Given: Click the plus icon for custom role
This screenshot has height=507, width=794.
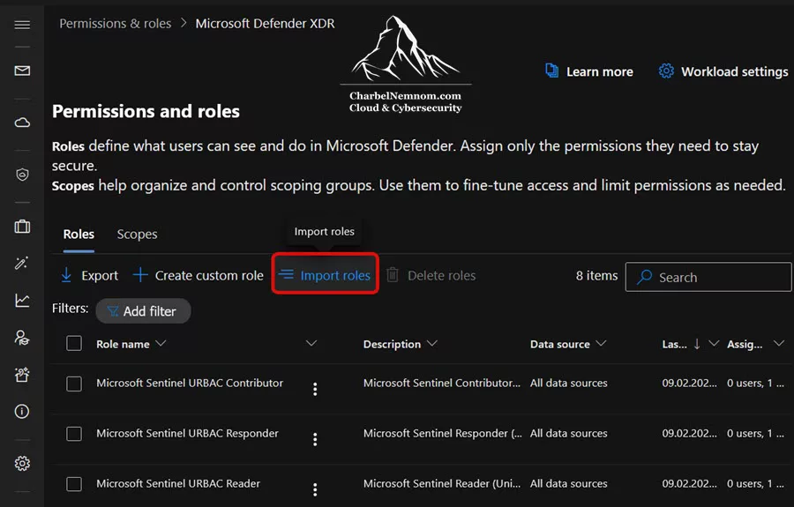Looking at the screenshot, I should click(140, 275).
